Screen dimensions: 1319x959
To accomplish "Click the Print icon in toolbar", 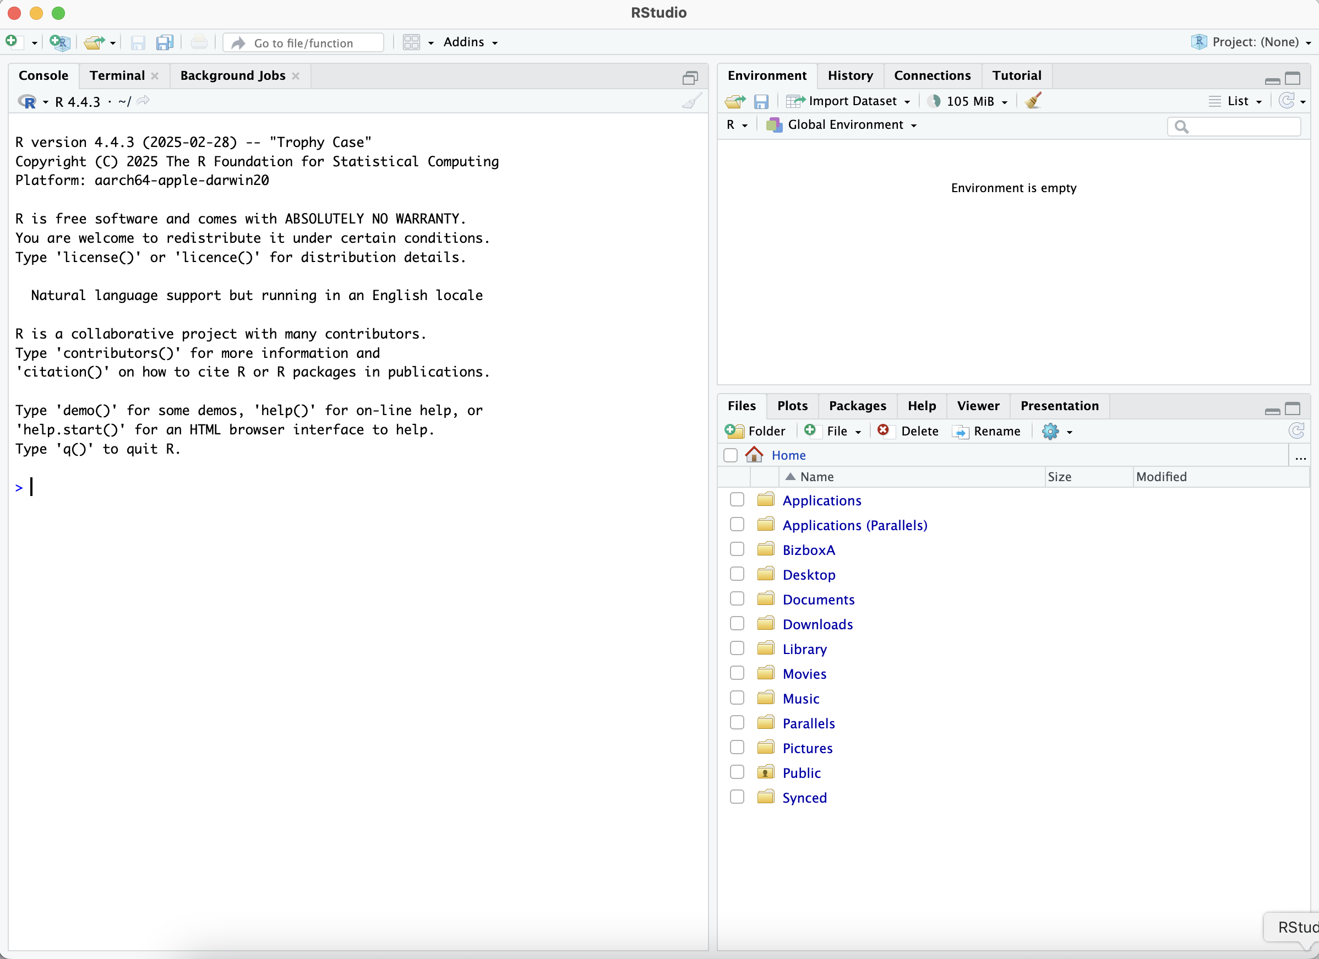I will pos(199,42).
